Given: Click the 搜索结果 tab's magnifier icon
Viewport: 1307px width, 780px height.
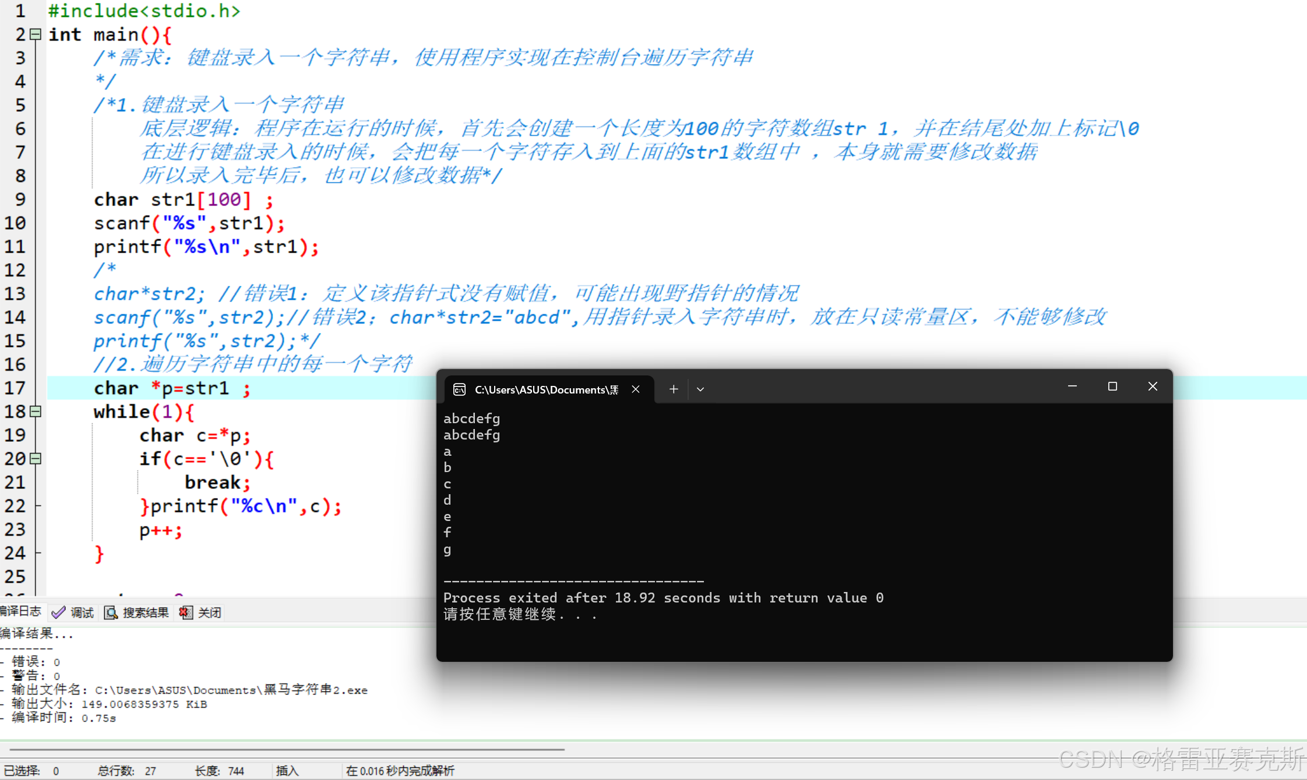Looking at the screenshot, I should [111, 612].
